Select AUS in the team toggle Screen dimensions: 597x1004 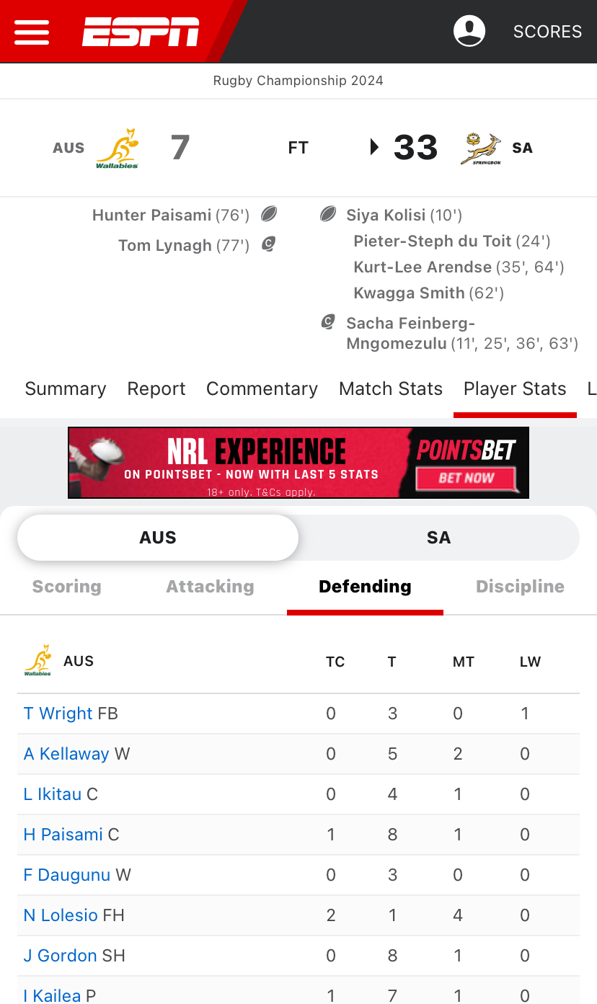point(158,538)
